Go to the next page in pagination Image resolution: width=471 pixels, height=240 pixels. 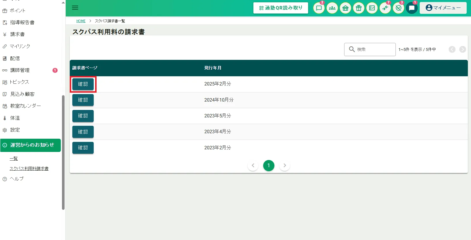click(285, 165)
